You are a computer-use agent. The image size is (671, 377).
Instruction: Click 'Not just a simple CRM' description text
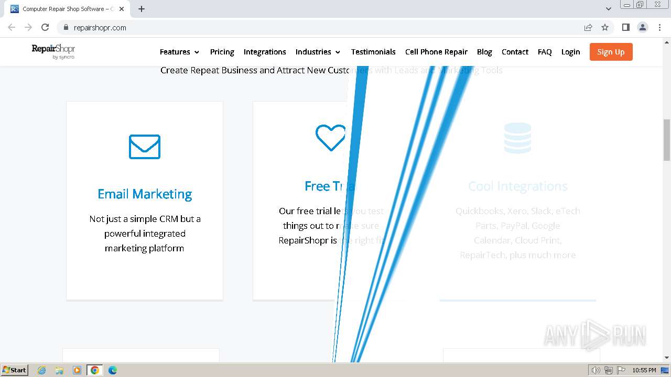145,234
